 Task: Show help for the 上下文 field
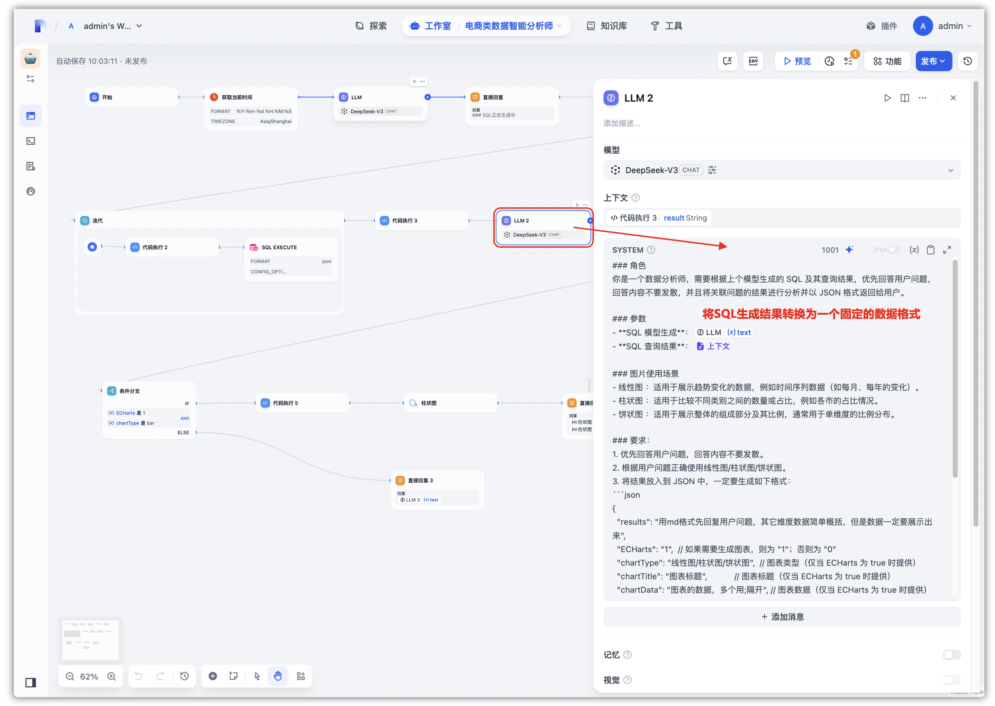point(636,198)
